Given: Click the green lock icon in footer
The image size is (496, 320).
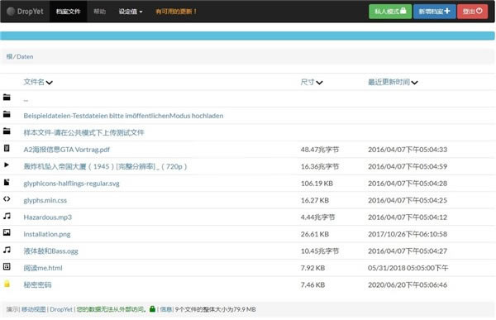Looking at the screenshot, I should coord(152,308).
